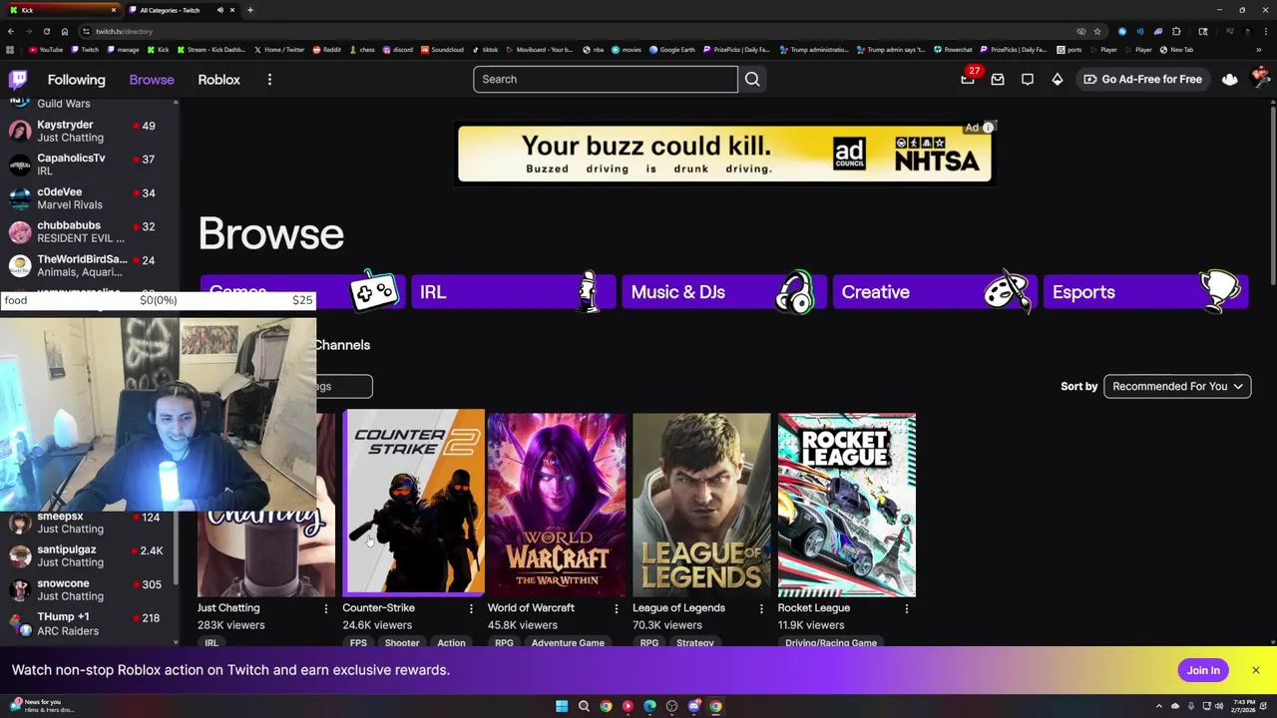This screenshot has height=718, width=1277.
Task: Open the Prime Loot crown icon
Action: 1230,80
